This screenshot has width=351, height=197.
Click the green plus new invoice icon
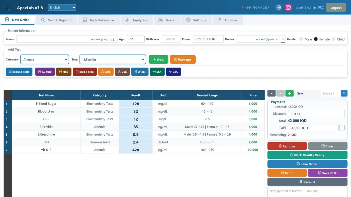tap(289, 93)
